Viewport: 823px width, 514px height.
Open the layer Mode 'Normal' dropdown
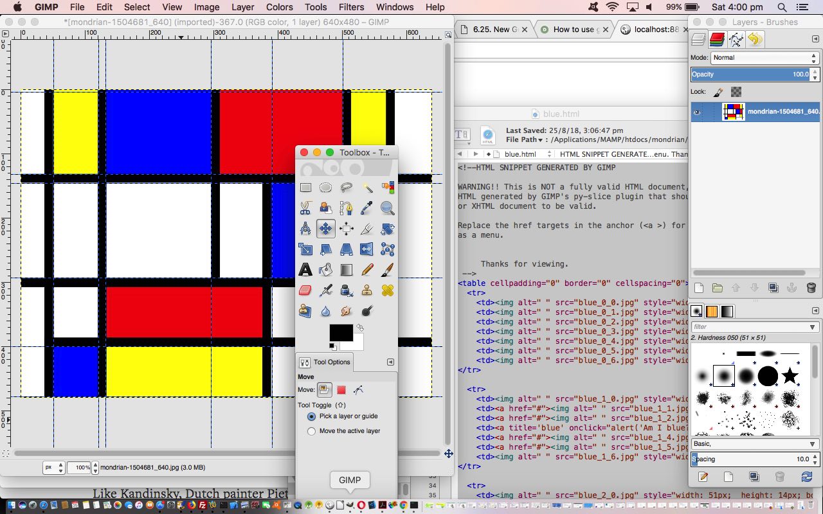click(x=764, y=57)
